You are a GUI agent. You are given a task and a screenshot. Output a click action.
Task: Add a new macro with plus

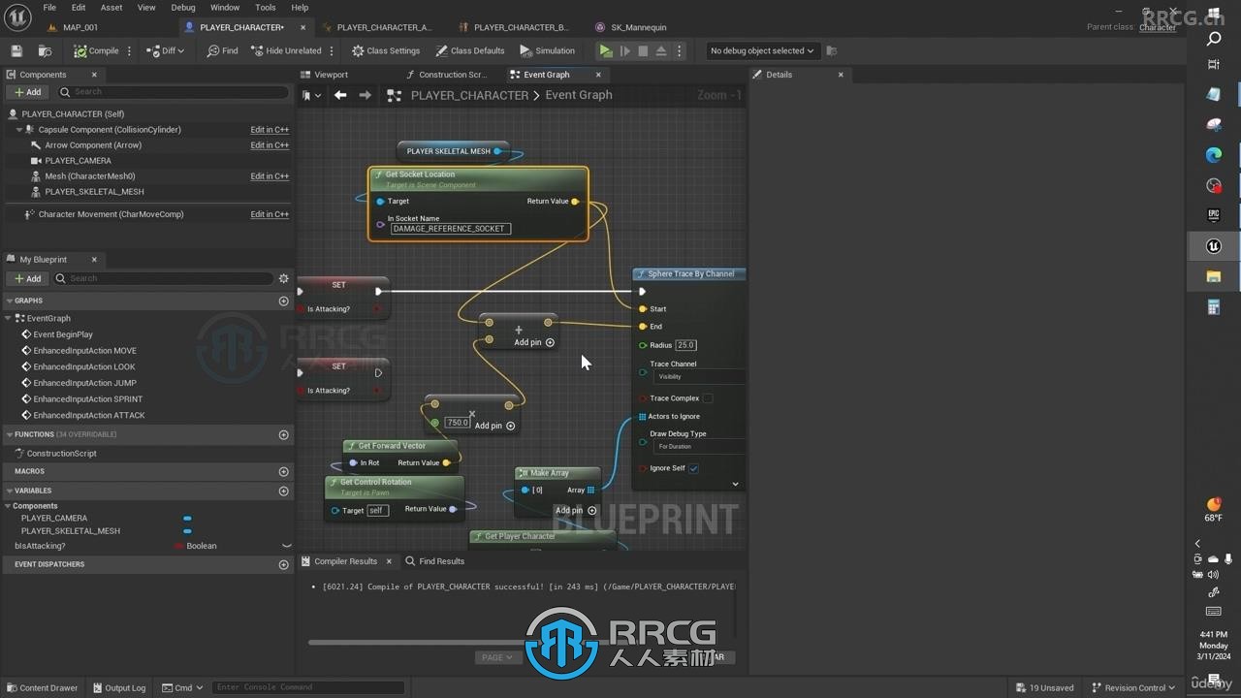click(x=283, y=471)
